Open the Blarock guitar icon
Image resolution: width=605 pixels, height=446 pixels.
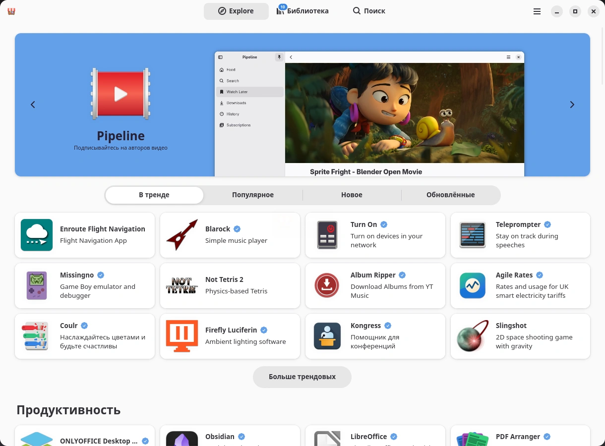(x=182, y=235)
